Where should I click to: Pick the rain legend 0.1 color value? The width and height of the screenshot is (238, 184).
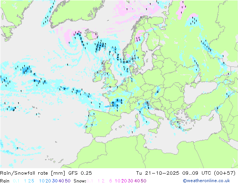[x=16, y=181]
